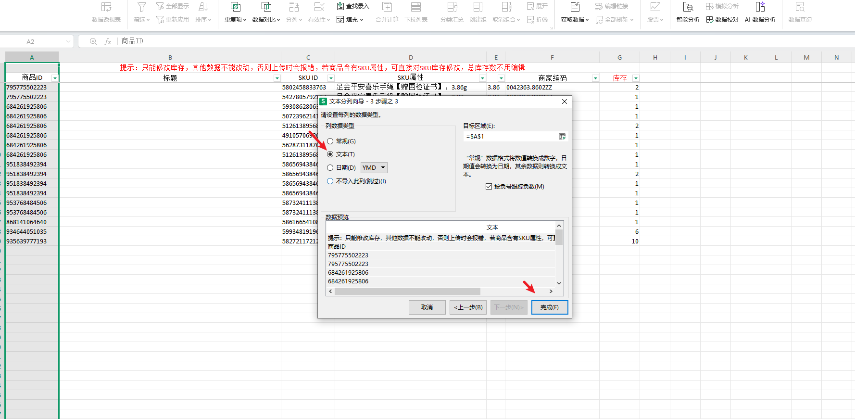Screen dimensions: 855x419
Task: Choose 不导入此列(跳过) option
Action: 330,181
